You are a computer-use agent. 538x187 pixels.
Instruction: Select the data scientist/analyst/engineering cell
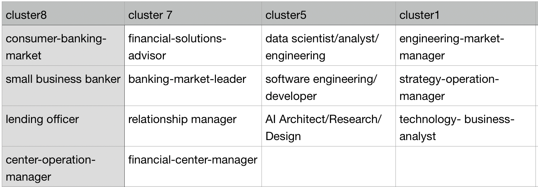tap(328, 47)
